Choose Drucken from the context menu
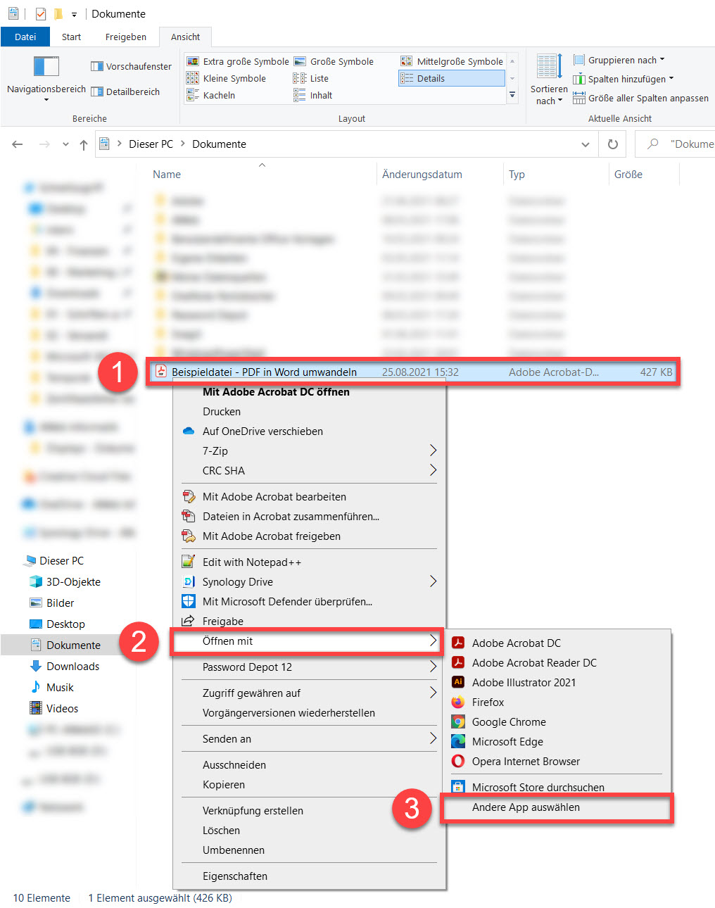The height and width of the screenshot is (908, 715). [222, 412]
